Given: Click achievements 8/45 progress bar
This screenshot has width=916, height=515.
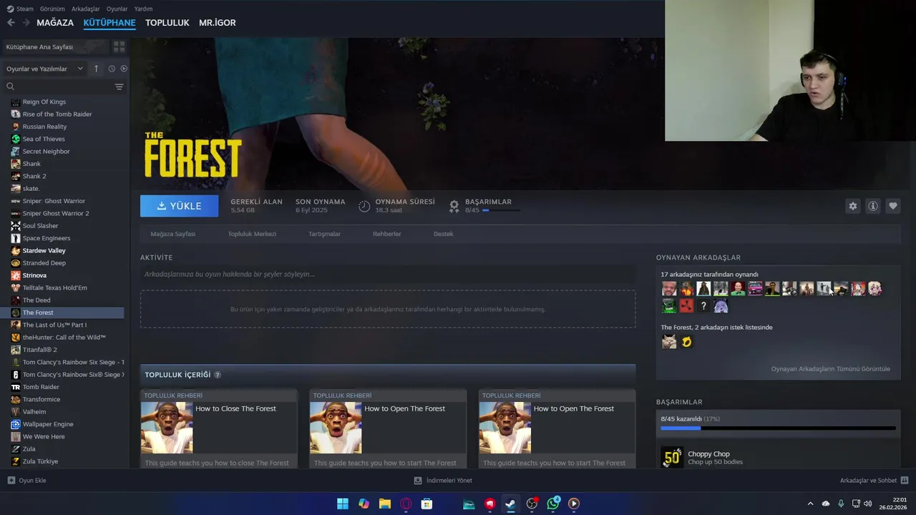Looking at the screenshot, I should coord(502,211).
